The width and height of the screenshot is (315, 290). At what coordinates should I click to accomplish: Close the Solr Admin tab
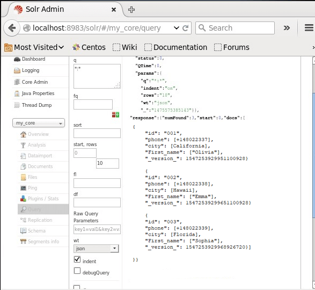(x=114, y=10)
